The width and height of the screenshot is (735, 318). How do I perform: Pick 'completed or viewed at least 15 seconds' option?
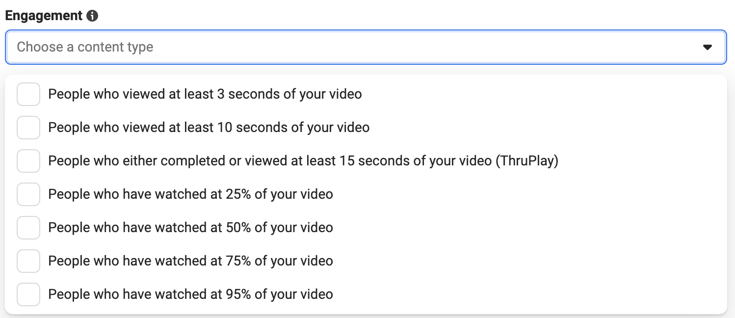[x=303, y=161]
